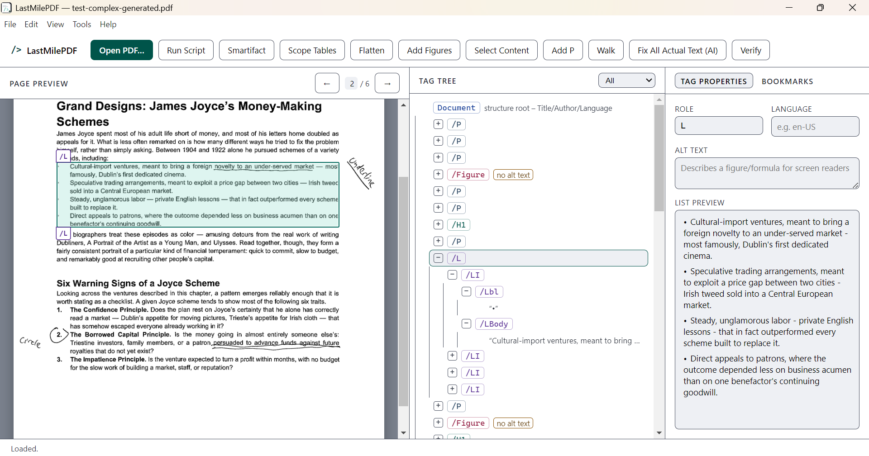869x456 pixels.
Task: Click the /L tag marker below the list
Action: [63, 234]
